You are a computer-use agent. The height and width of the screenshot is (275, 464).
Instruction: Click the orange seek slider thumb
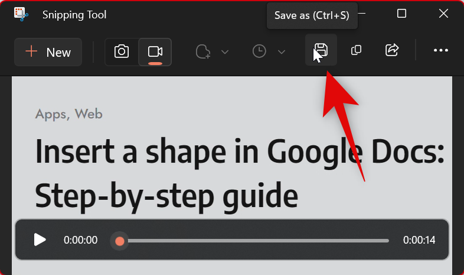120,241
